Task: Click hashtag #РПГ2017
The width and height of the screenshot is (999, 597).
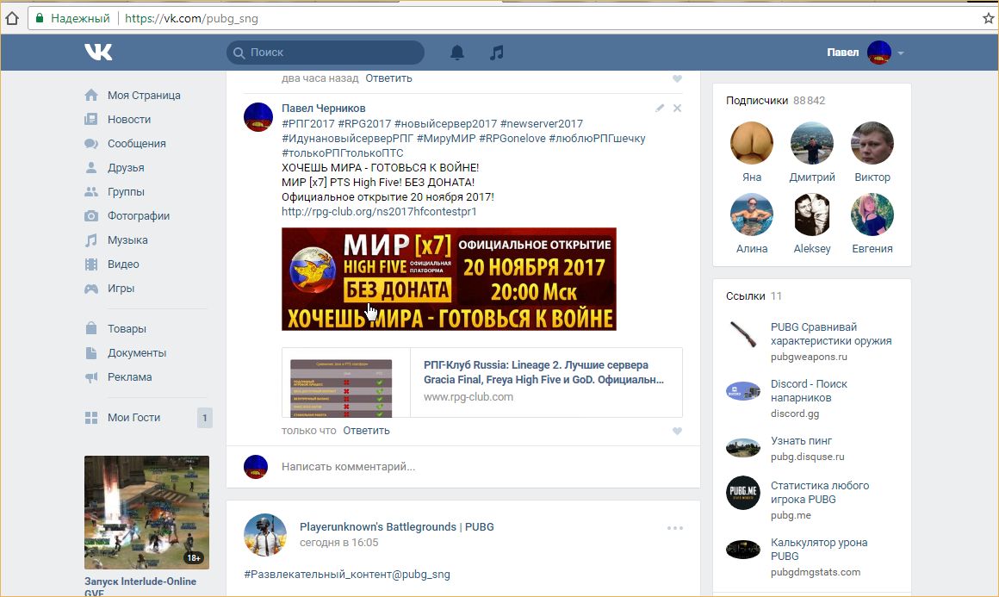Action: click(x=307, y=123)
